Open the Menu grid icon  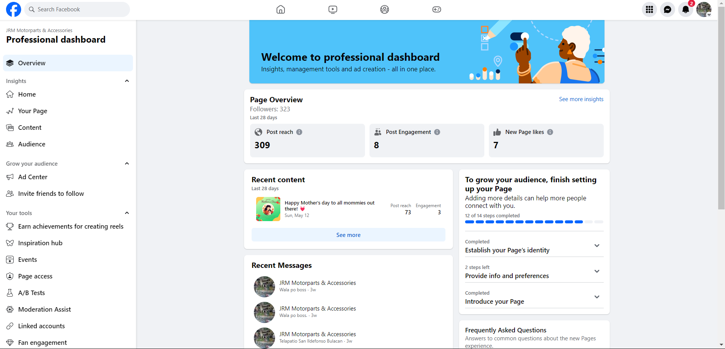[x=649, y=9]
